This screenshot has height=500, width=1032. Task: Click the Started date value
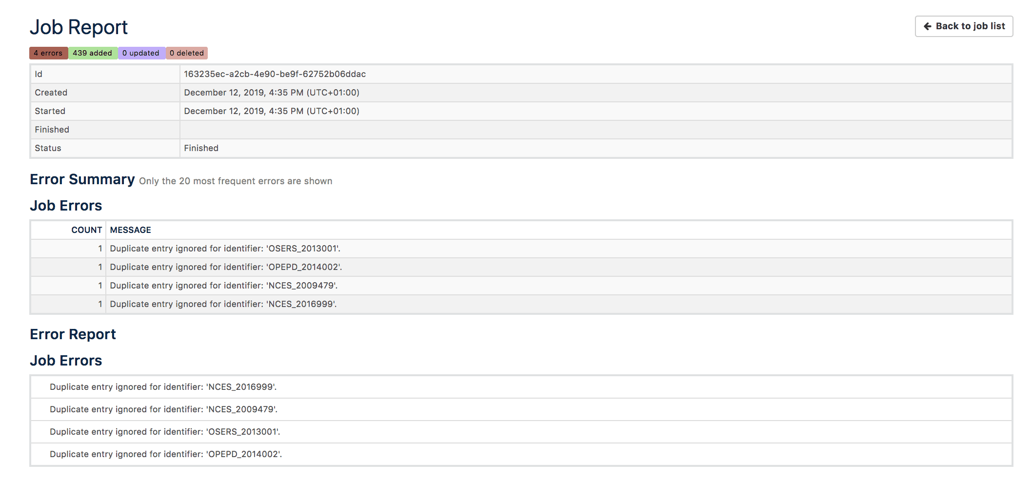(271, 111)
